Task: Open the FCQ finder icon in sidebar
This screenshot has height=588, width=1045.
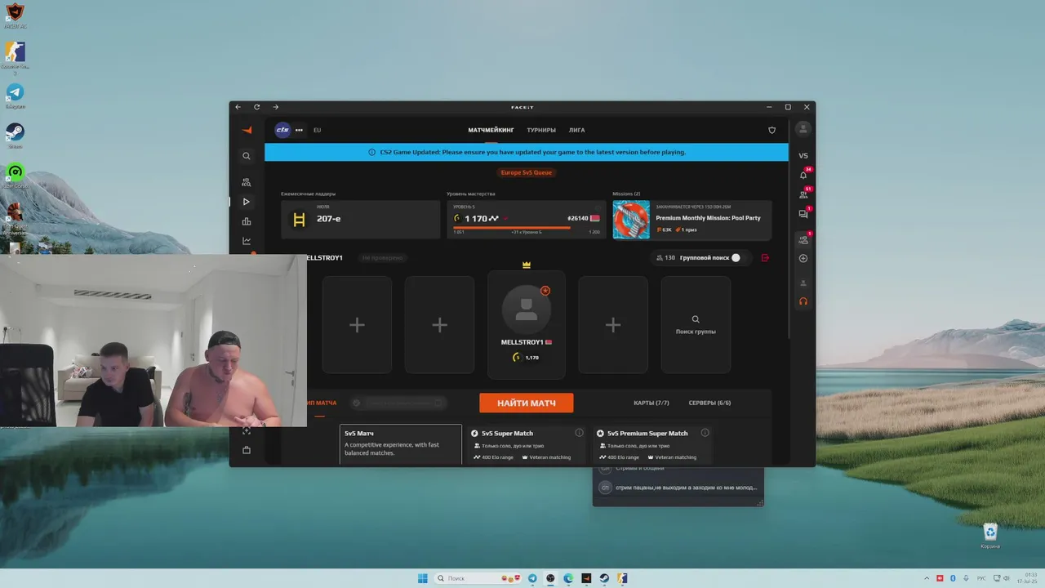Action: click(x=247, y=182)
